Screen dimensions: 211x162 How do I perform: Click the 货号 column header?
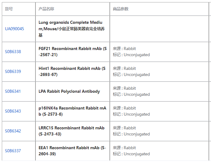point(9,9)
